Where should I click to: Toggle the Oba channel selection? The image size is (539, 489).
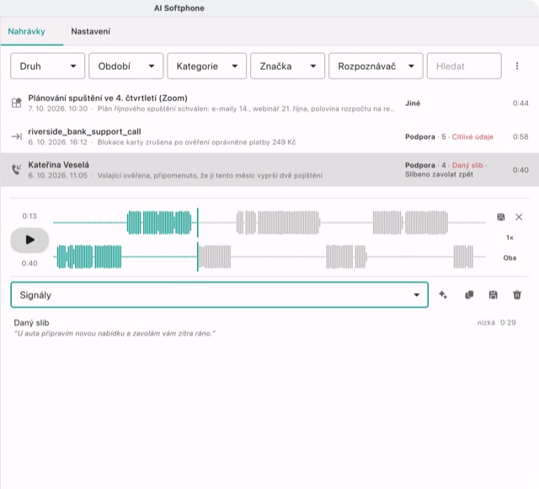coord(510,258)
